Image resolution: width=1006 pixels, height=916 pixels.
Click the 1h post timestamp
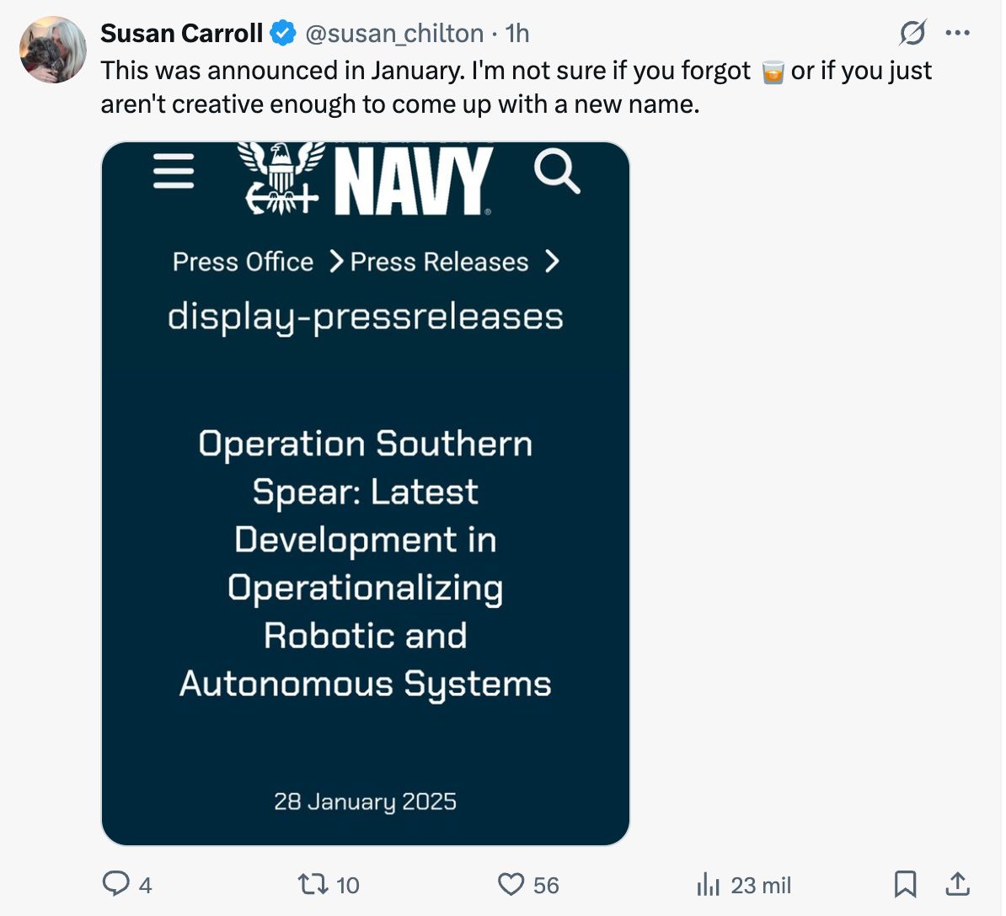[x=516, y=34]
